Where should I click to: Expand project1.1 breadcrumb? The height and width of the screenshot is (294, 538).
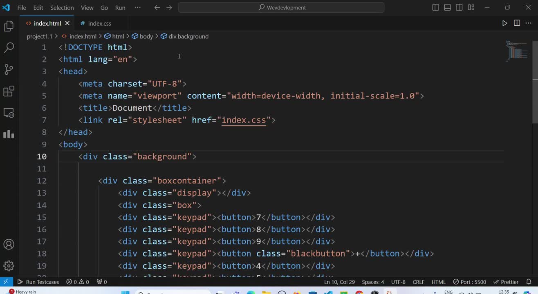point(40,36)
